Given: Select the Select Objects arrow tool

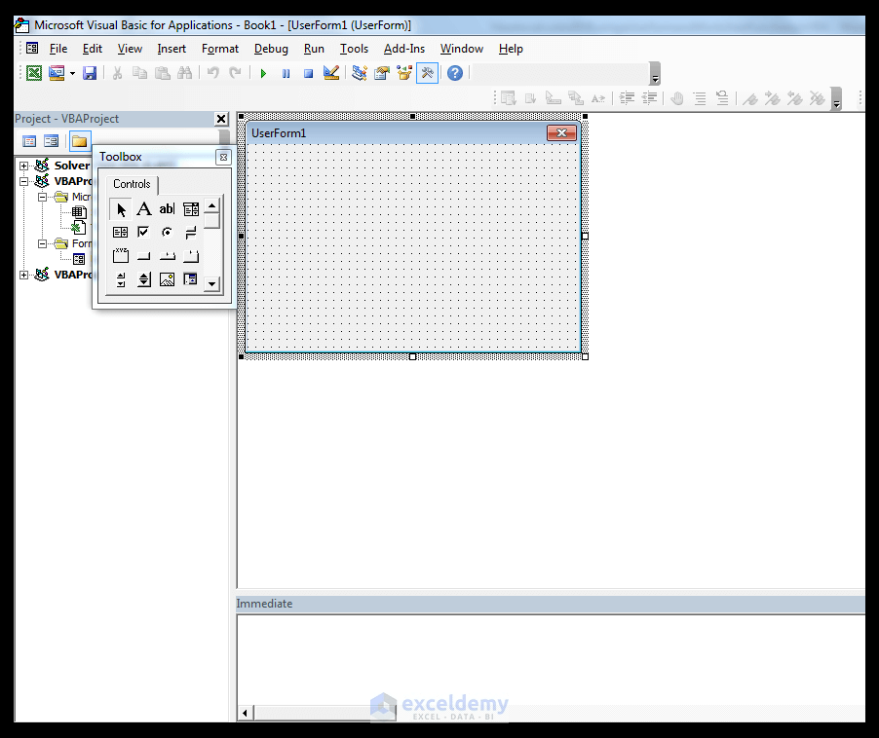Looking at the screenshot, I should [121, 209].
